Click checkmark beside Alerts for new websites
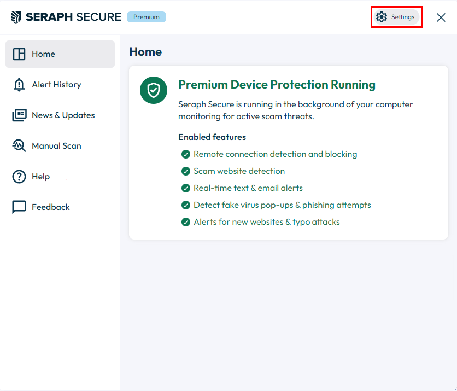 coord(186,222)
